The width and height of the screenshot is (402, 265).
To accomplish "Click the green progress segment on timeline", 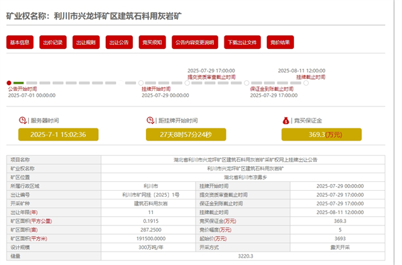I will (19, 83).
